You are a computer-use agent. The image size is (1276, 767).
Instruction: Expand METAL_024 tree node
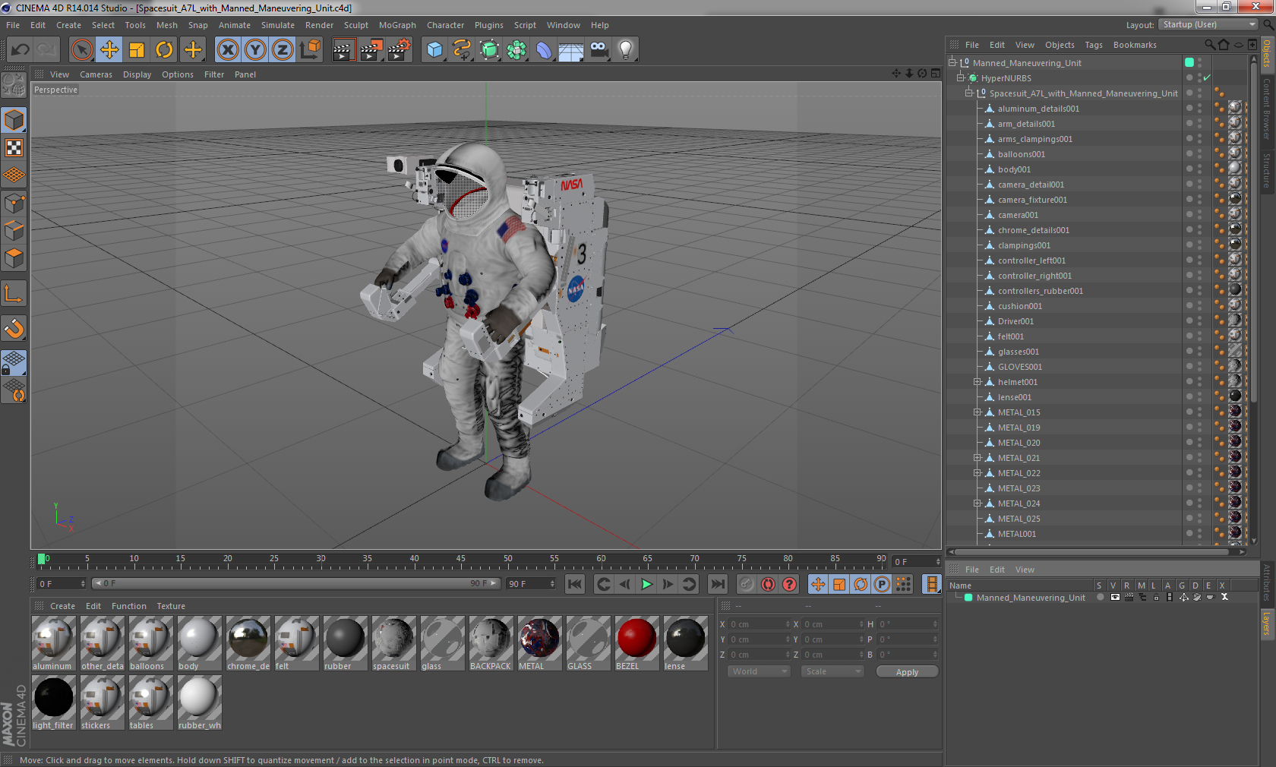(x=978, y=503)
